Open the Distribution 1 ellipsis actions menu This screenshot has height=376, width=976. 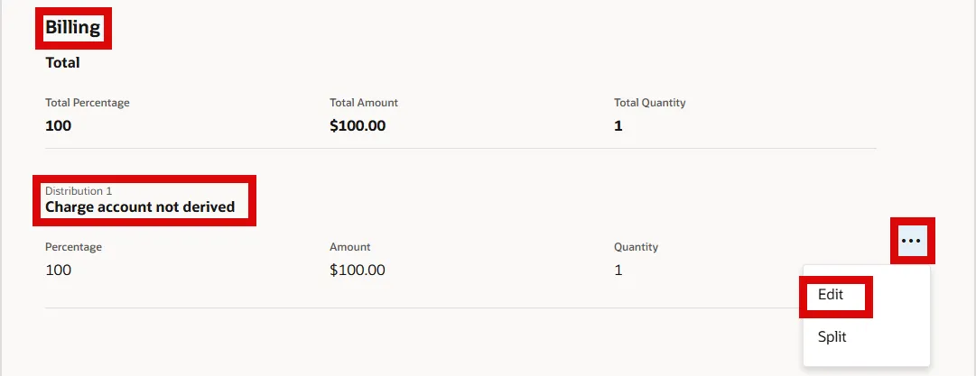pos(912,241)
